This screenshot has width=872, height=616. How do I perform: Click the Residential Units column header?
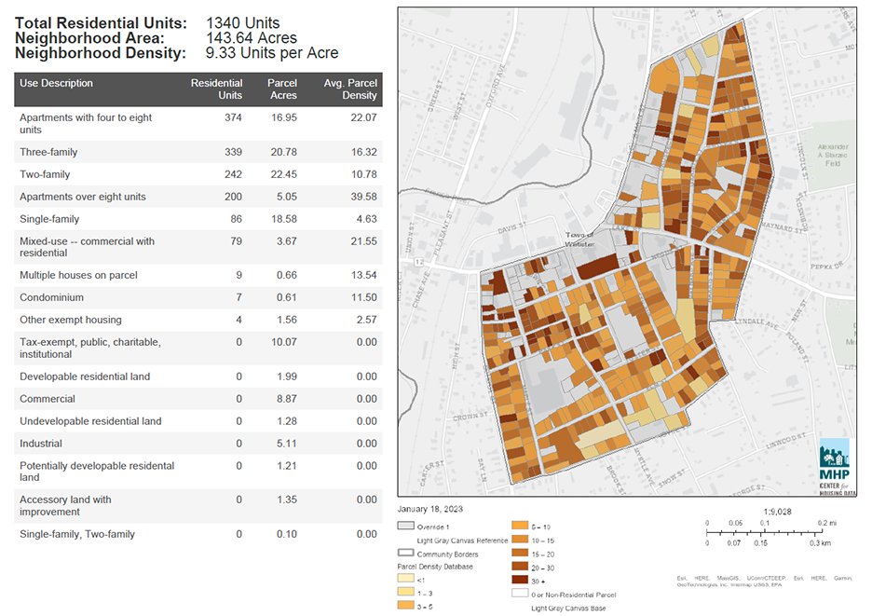(x=216, y=89)
